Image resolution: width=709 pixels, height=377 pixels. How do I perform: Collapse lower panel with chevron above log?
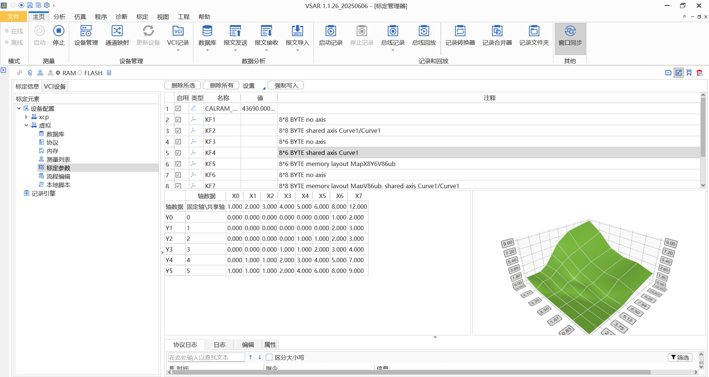(x=435, y=337)
